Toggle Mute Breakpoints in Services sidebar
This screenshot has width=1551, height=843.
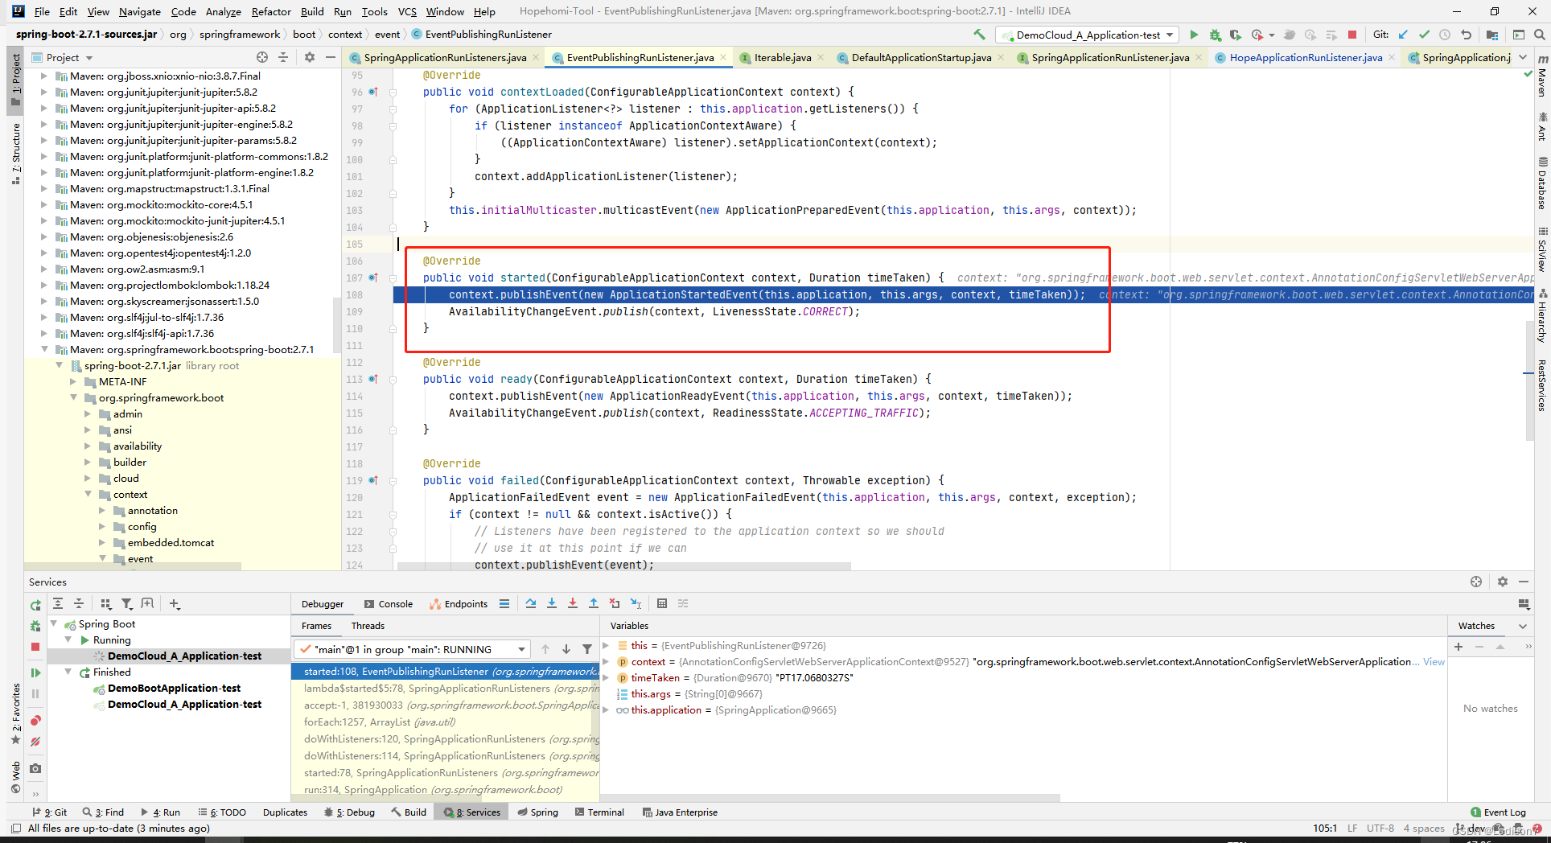click(x=35, y=742)
